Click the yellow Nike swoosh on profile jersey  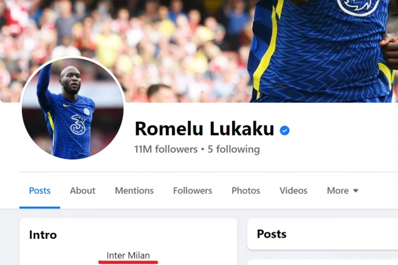66,105
